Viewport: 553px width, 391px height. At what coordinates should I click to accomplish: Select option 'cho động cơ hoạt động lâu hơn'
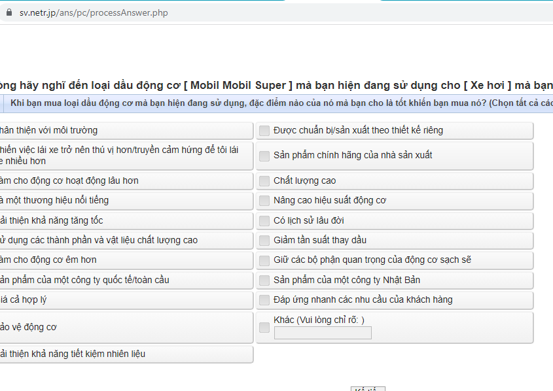[x=126, y=181]
